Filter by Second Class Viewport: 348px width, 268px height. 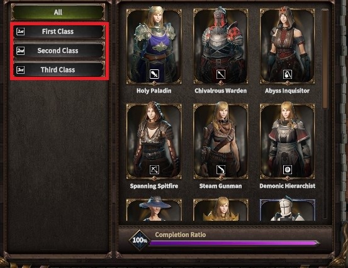click(x=58, y=50)
